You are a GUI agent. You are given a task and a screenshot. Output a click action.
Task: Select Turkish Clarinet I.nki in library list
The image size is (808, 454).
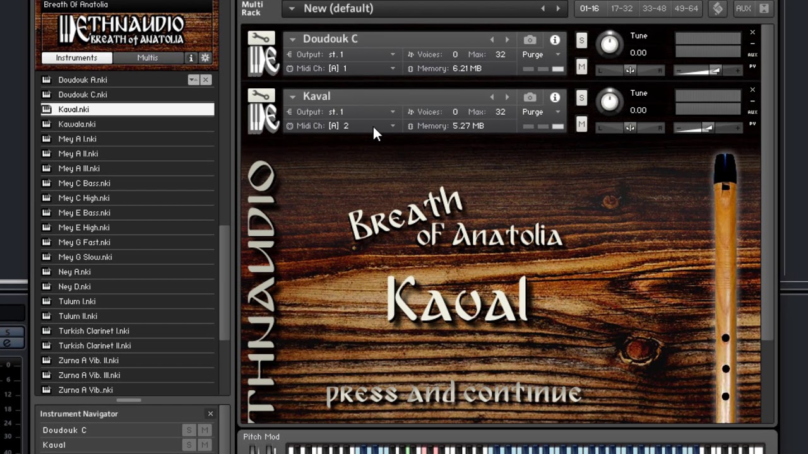(128, 331)
